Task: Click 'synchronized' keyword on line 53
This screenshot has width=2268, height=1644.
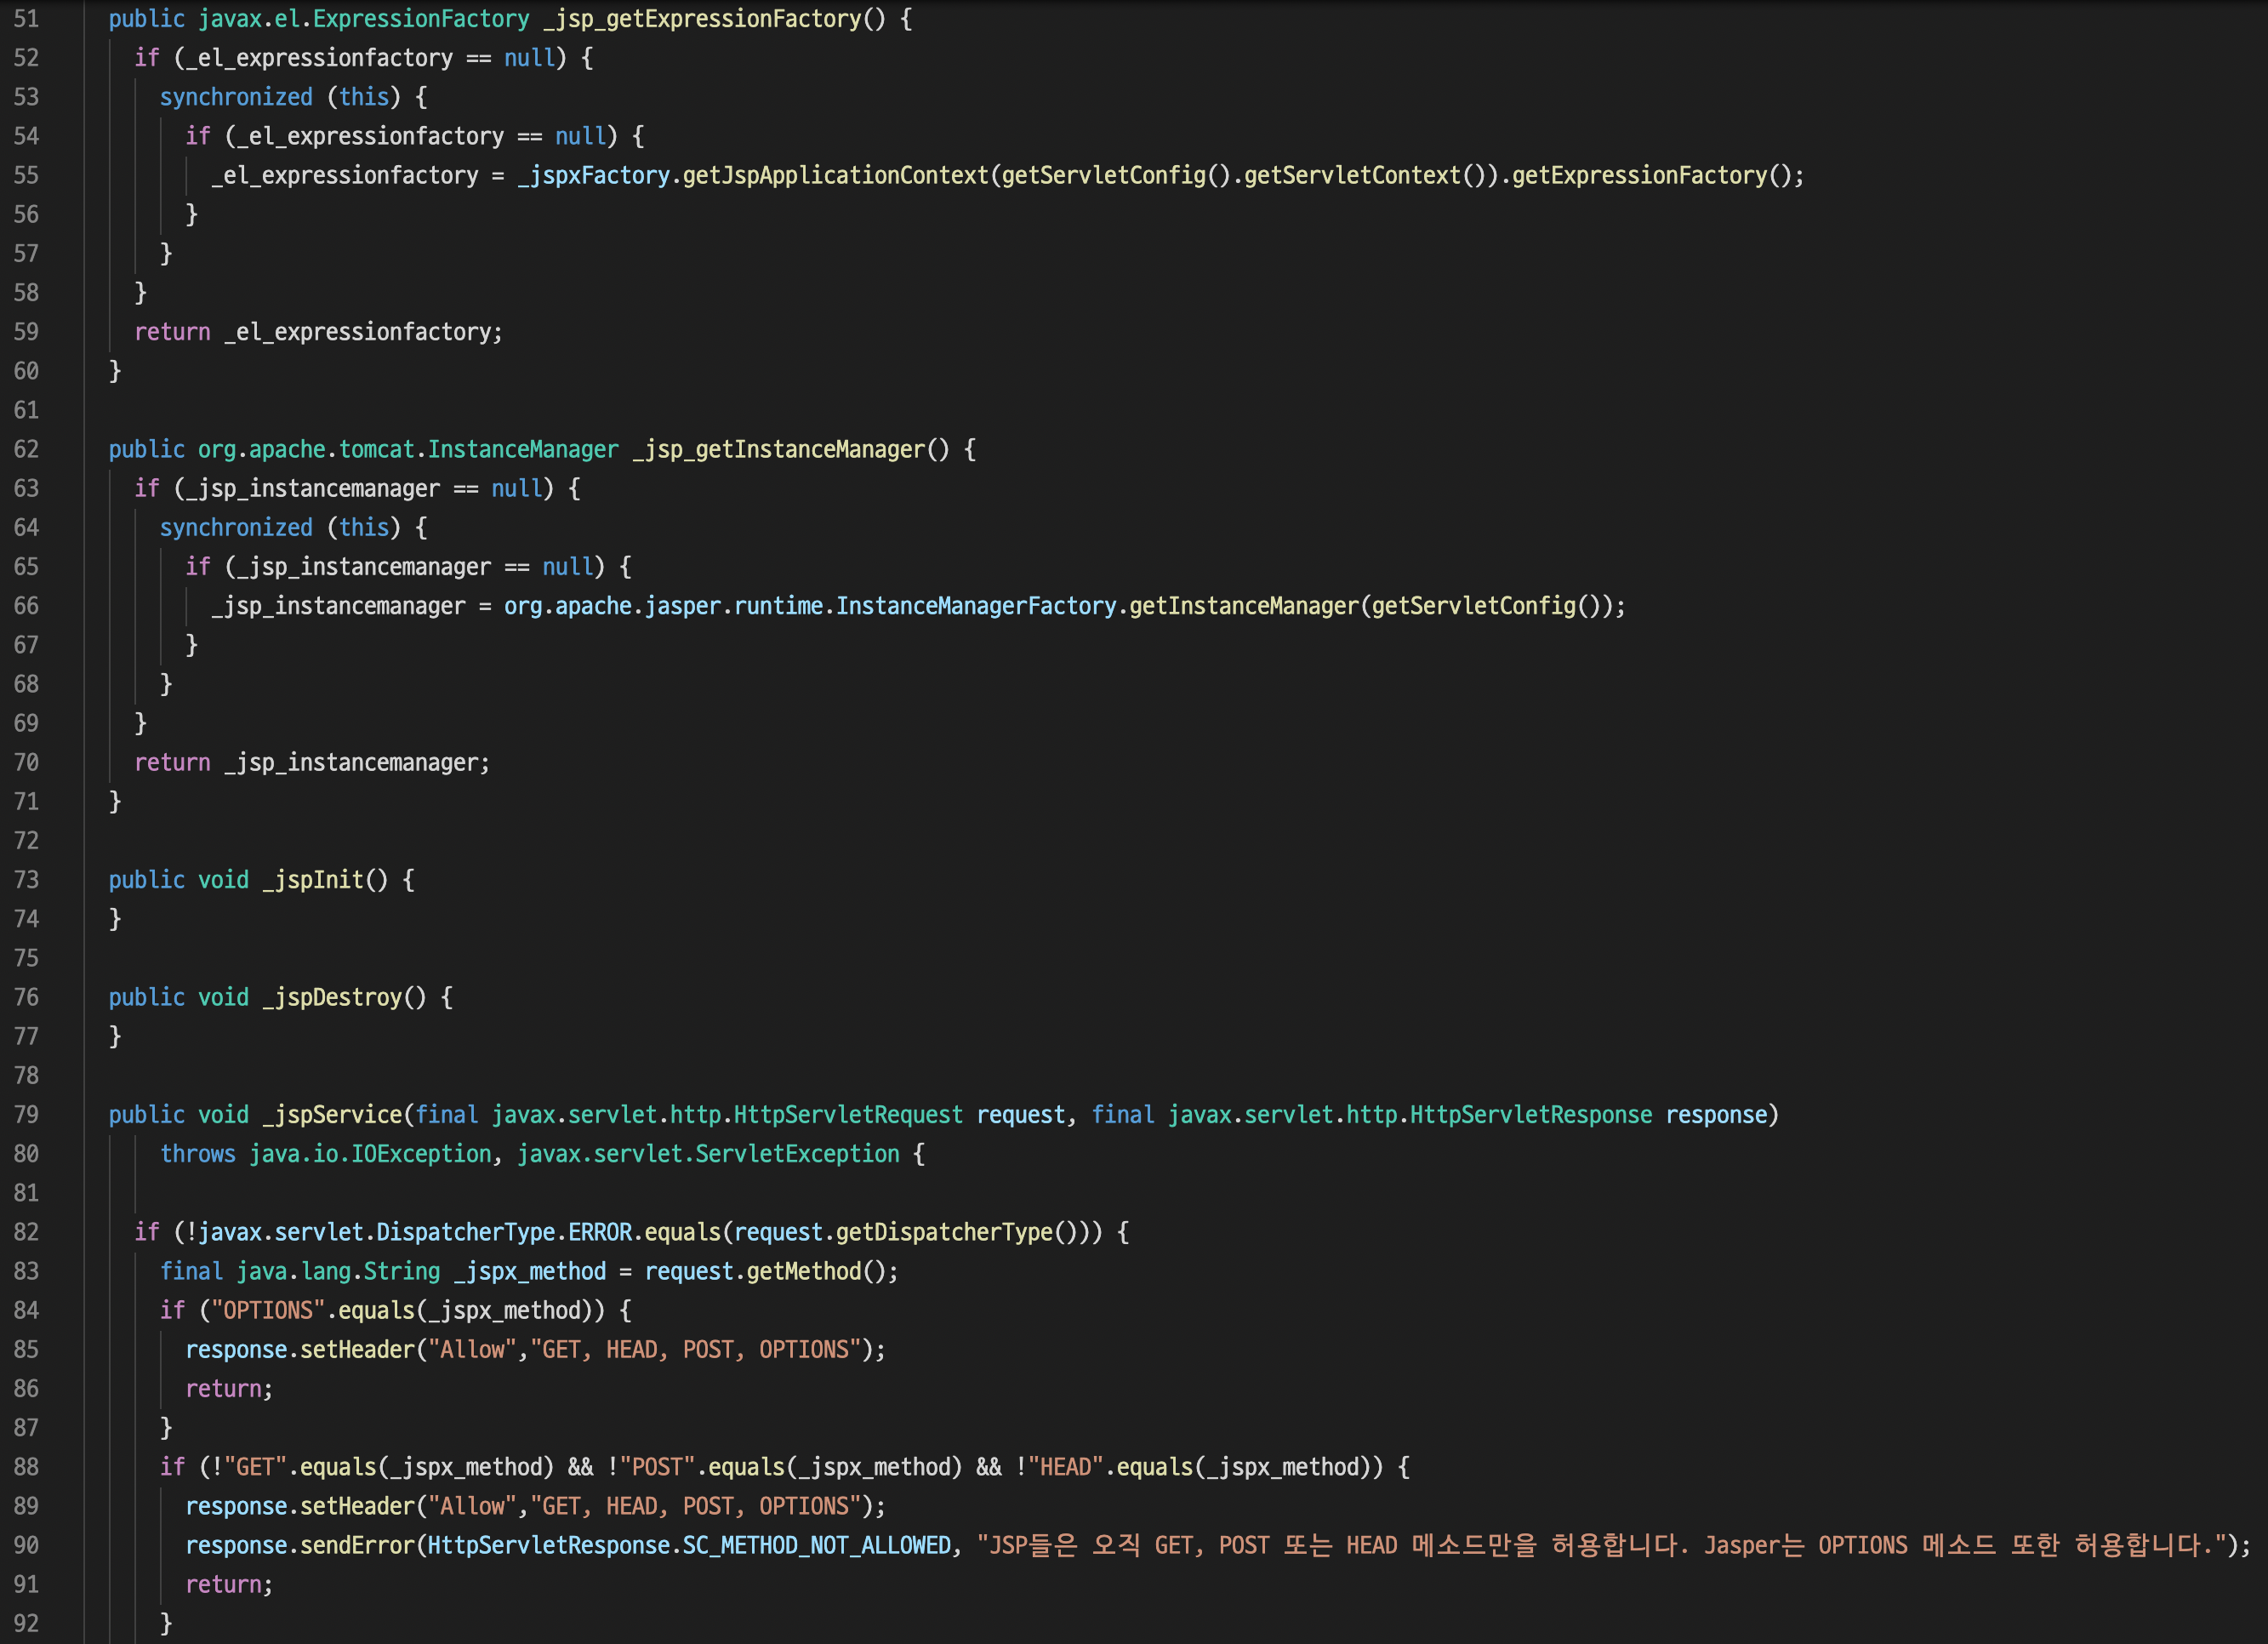Action: click(x=236, y=97)
